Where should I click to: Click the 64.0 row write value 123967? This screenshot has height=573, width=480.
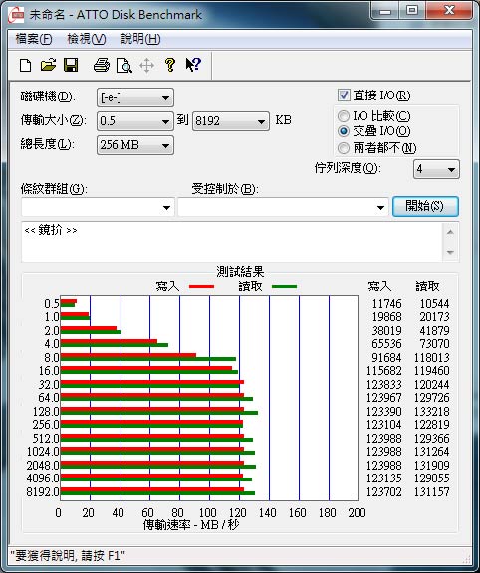(x=383, y=398)
